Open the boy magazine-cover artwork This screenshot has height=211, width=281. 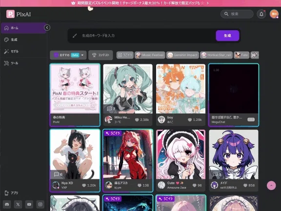181,89
